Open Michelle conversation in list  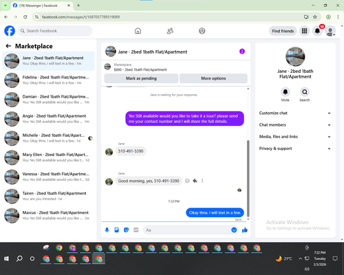(x=48, y=138)
